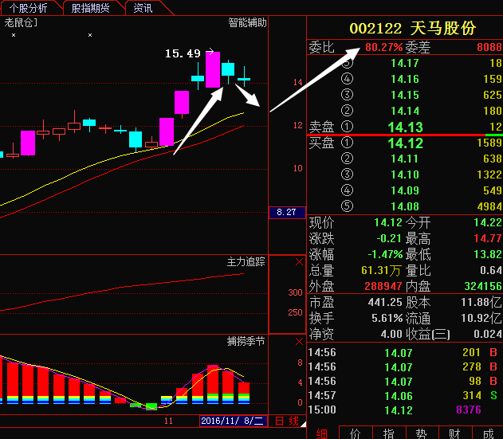The width and height of the screenshot is (503, 439).
Task: Click the 8.27 price axis label
Action: (286, 212)
